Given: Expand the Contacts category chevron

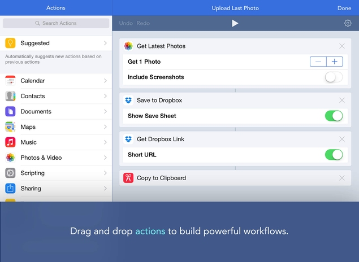Looking at the screenshot, I should 105,96.
